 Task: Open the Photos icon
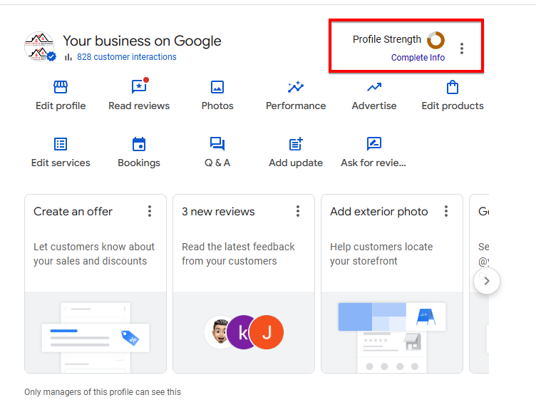click(217, 88)
